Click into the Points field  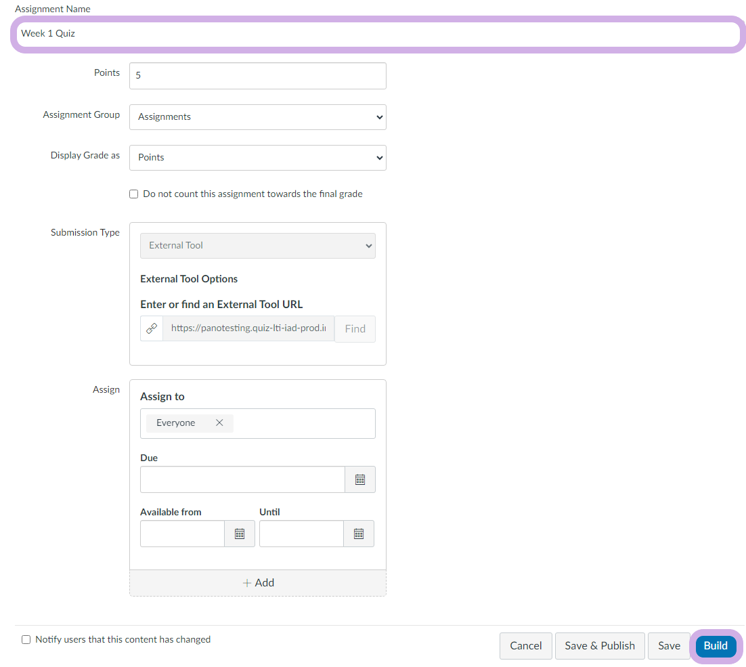257,76
